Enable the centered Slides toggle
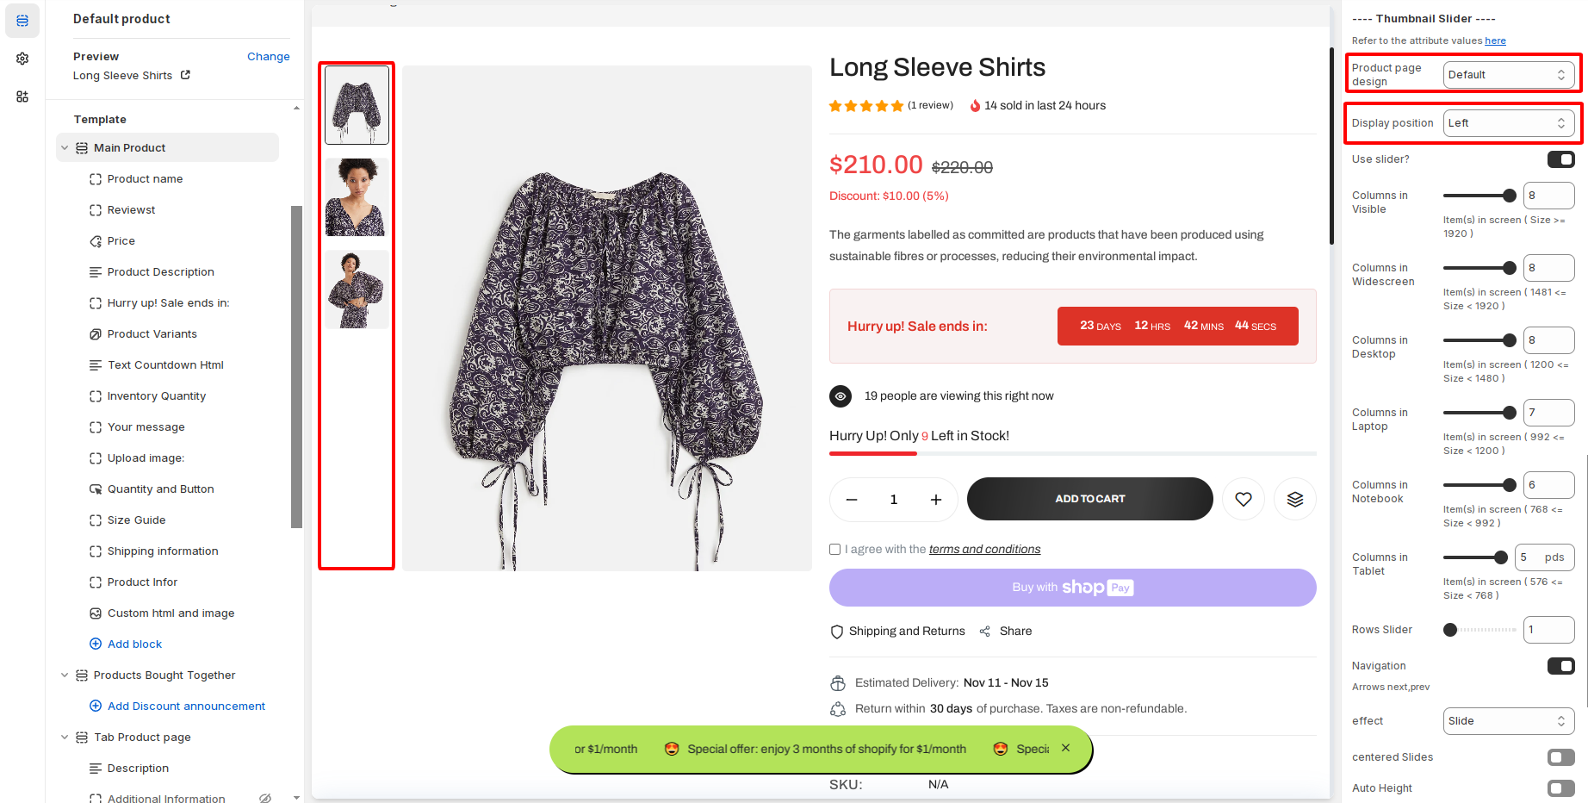 point(1560,757)
